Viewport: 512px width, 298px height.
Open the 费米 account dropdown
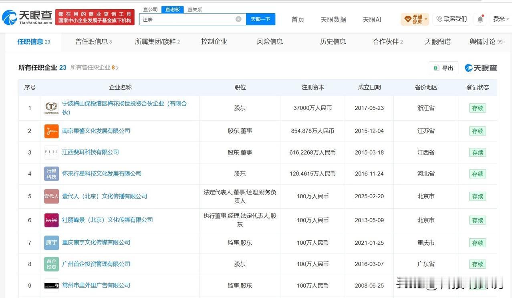501,19
